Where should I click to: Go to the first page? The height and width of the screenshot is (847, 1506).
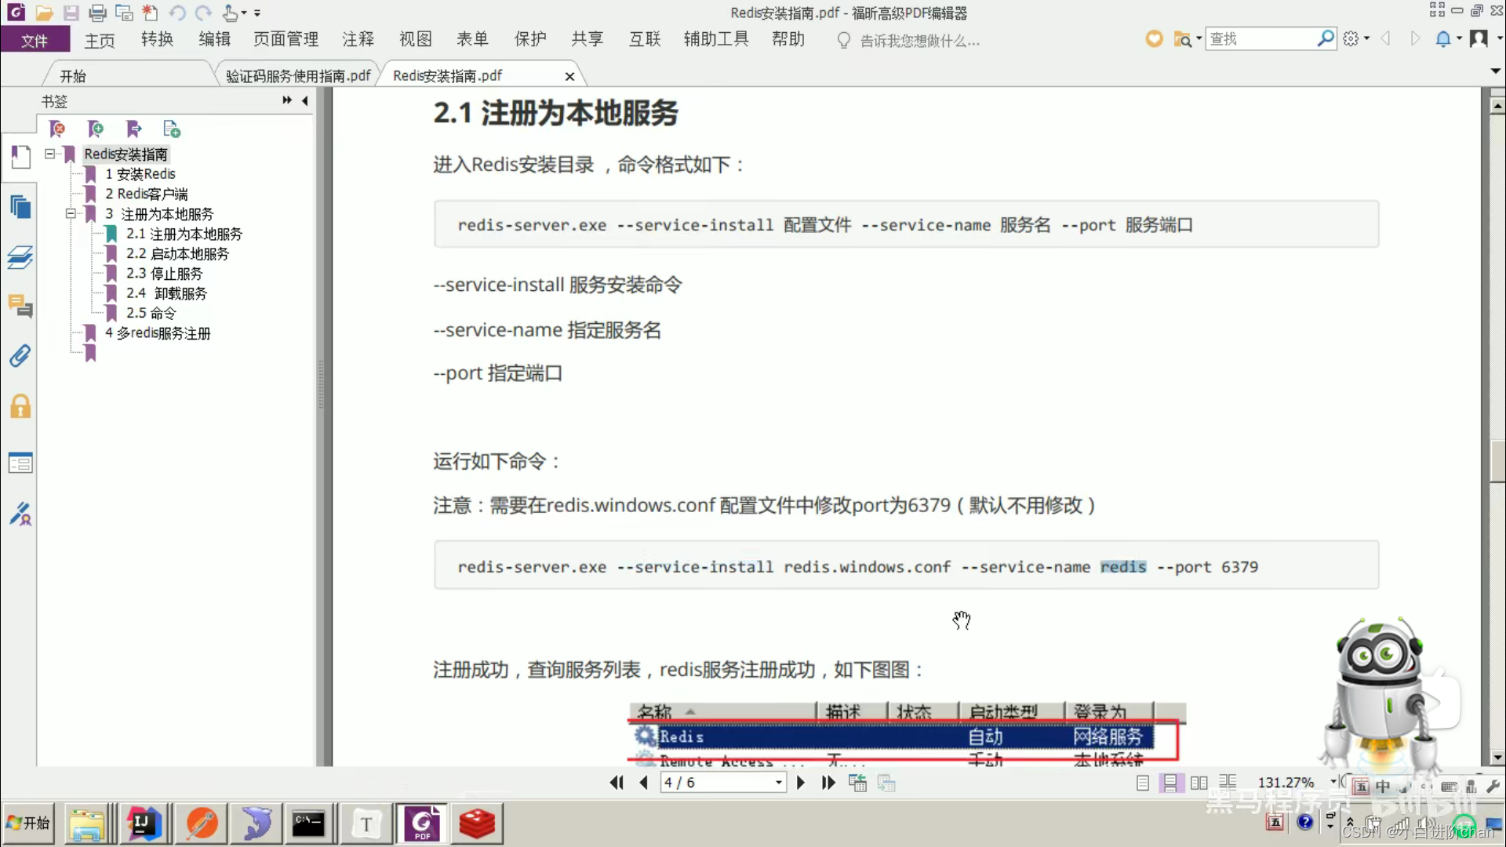(617, 783)
